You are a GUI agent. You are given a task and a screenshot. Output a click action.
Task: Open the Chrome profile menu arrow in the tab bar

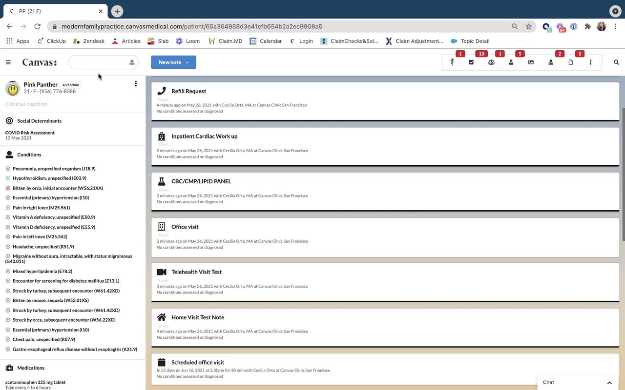pyautogui.click(x=615, y=11)
